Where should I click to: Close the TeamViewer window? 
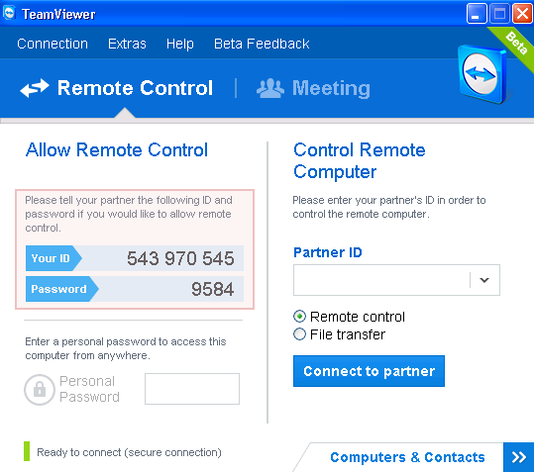pos(523,14)
